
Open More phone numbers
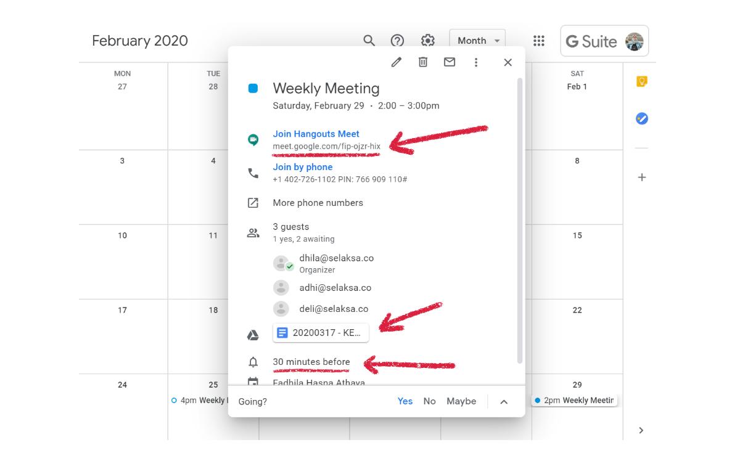click(x=318, y=203)
